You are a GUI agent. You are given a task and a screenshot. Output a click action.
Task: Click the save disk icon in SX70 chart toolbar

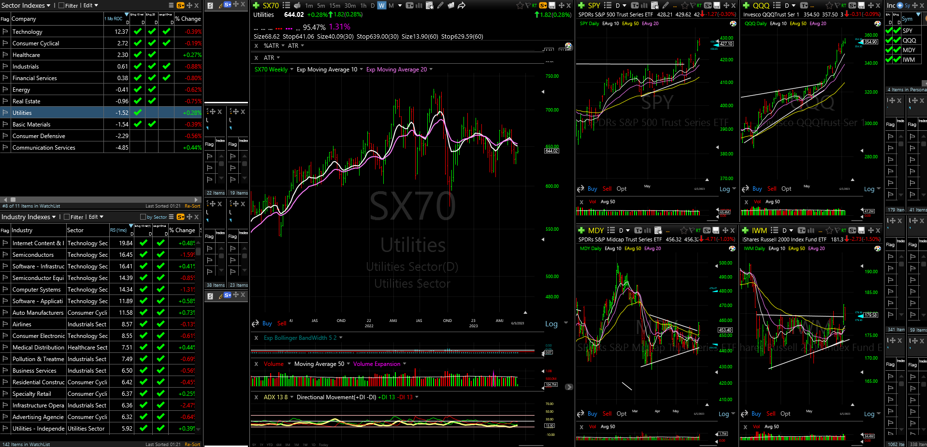coord(552,5)
